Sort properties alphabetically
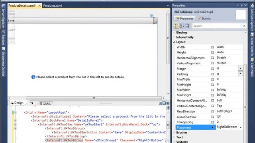Screen dimensions: 255x143 point(182,26)
